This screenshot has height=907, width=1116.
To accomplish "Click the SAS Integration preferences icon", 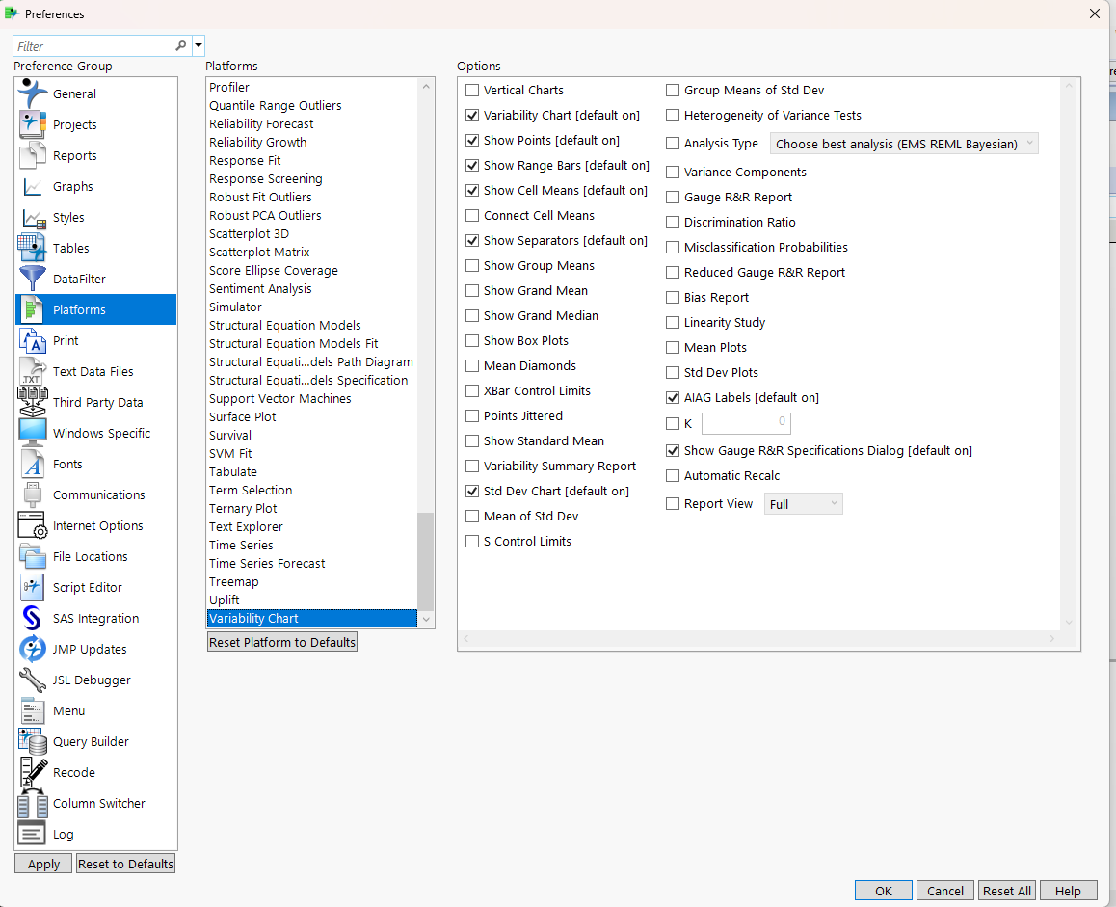I will tap(32, 618).
